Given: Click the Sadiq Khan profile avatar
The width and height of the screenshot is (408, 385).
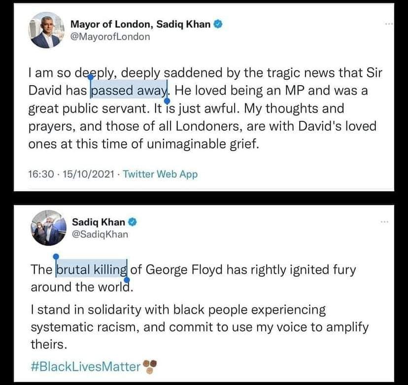Looking at the screenshot, I should pyautogui.click(x=49, y=228).
